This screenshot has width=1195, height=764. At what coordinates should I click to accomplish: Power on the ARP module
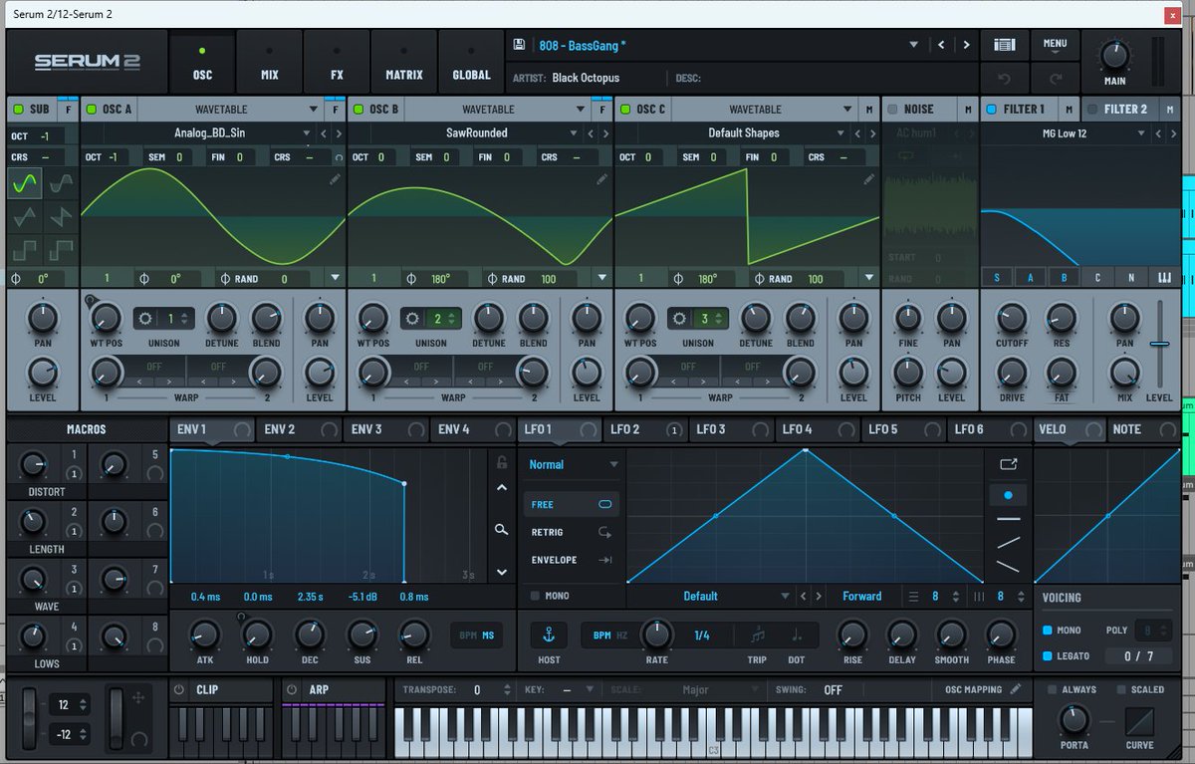click(x=293, y=689)
